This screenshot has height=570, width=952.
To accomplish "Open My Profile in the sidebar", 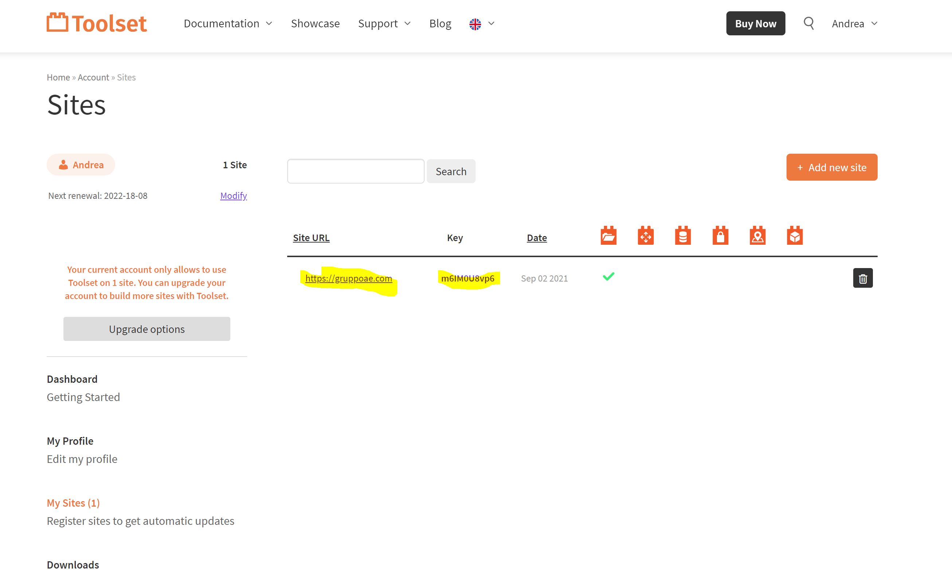I will point(70,441).
